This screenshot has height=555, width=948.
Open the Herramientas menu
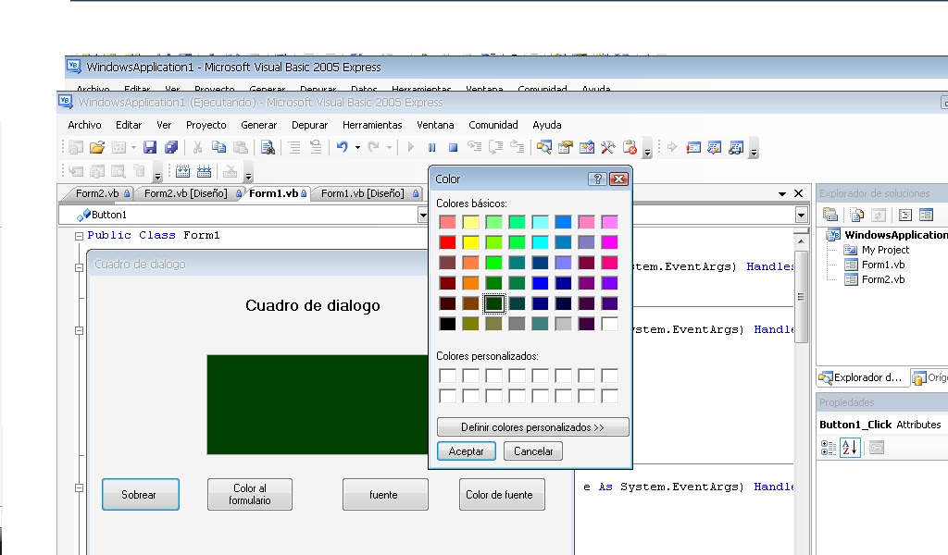click(372, 125)
